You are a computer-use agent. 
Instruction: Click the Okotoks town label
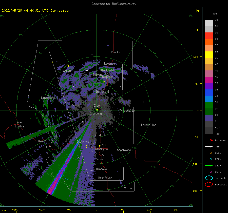(101, 169)
